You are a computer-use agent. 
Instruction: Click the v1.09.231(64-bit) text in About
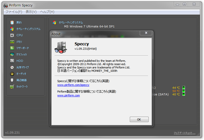(86, 49)
